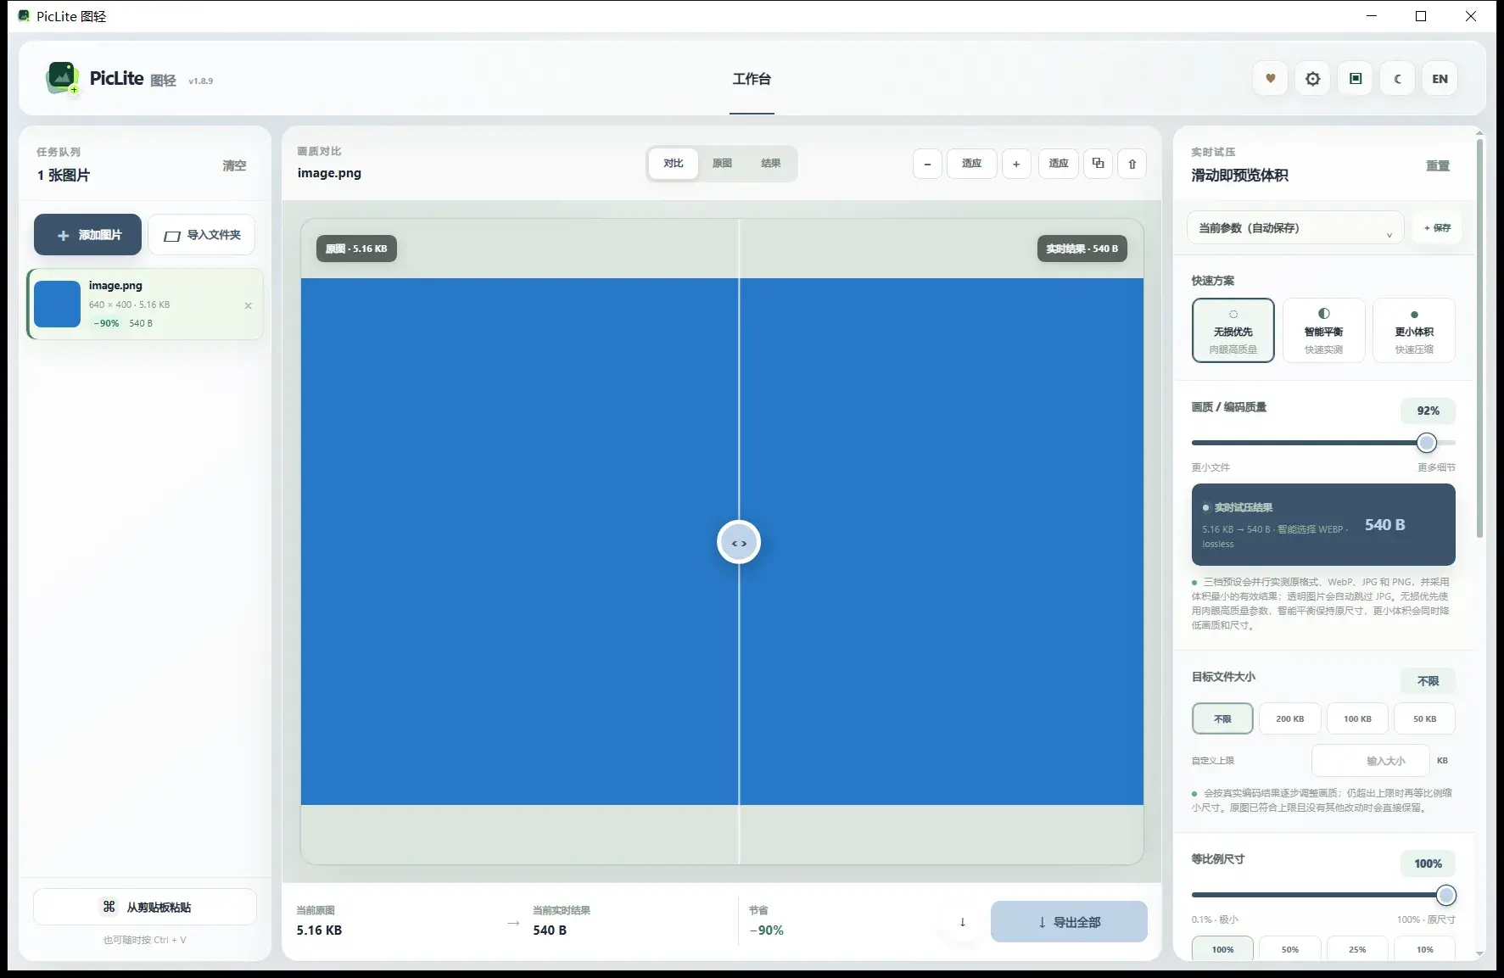Switch to the 原图 original view

(722, 164)
